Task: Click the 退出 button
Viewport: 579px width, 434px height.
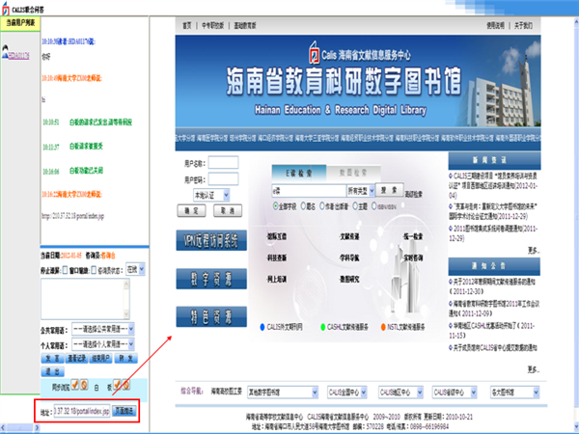Action: coord(53,371)
